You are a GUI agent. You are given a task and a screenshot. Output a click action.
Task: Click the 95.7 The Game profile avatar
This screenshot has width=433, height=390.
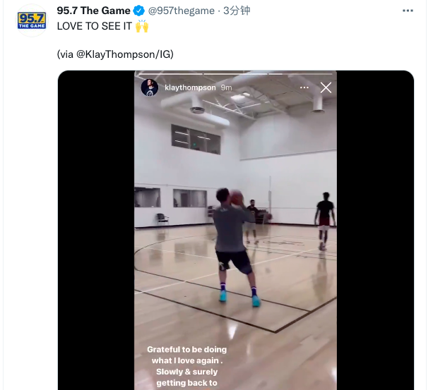click(x=32, y=20)
